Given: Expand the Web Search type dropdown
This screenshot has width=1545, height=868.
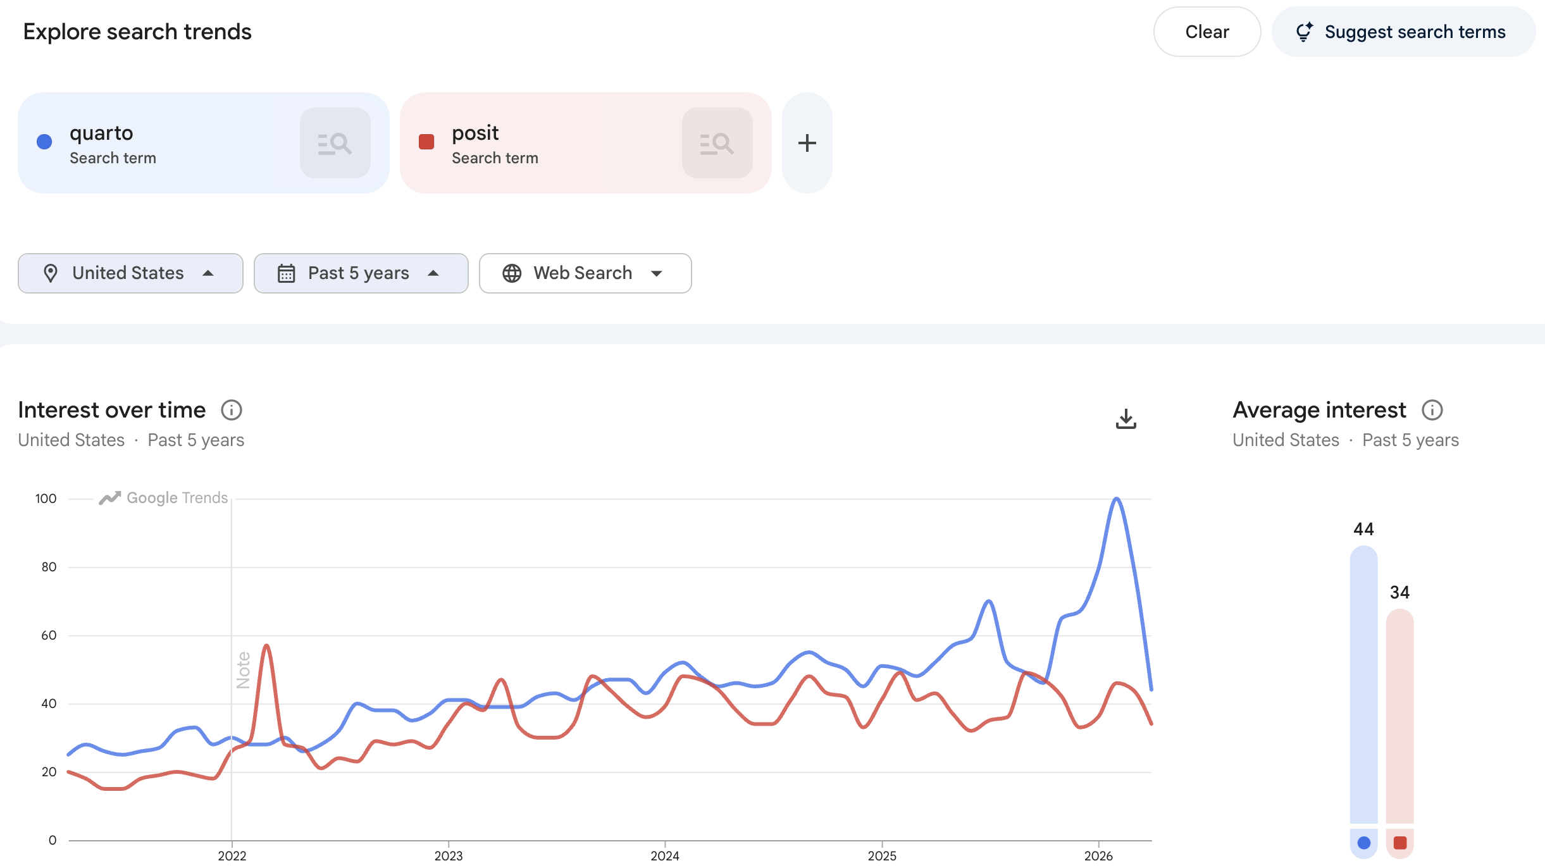Looking at the screenshot, I should click(585, 273).
